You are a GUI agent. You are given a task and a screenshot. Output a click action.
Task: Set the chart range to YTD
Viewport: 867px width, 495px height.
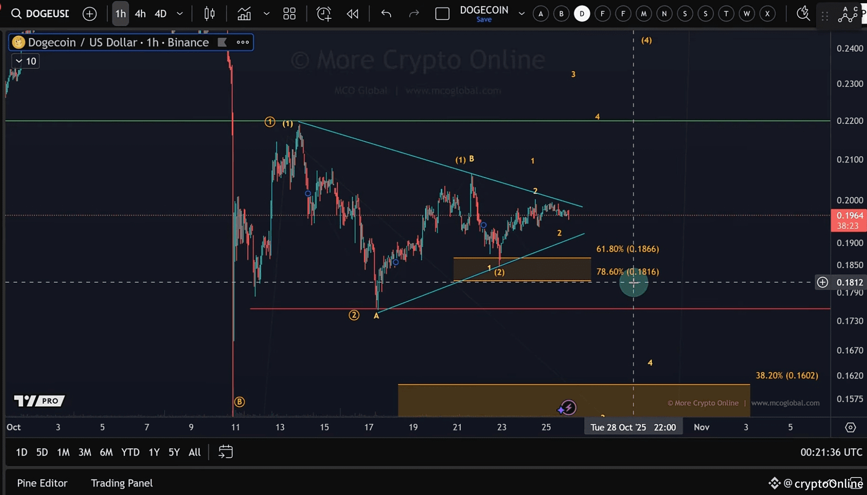pos(130,452)
